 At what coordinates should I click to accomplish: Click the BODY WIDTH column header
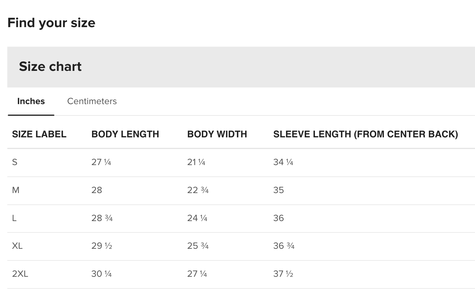pyautogui.click(x=217, y=134)
